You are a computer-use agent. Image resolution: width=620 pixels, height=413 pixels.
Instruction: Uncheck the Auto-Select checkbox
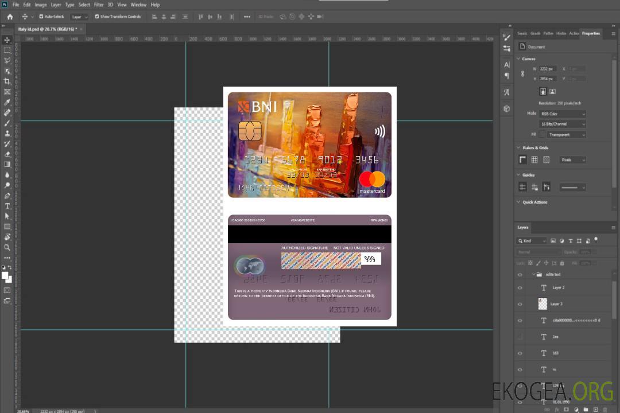click(x=41, y=17)
